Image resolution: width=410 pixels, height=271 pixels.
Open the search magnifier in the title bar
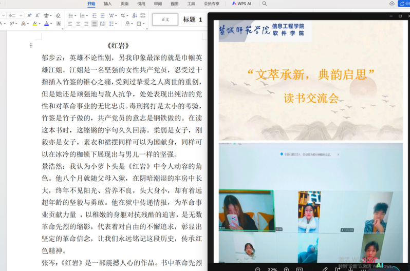(x=265, y=4)
